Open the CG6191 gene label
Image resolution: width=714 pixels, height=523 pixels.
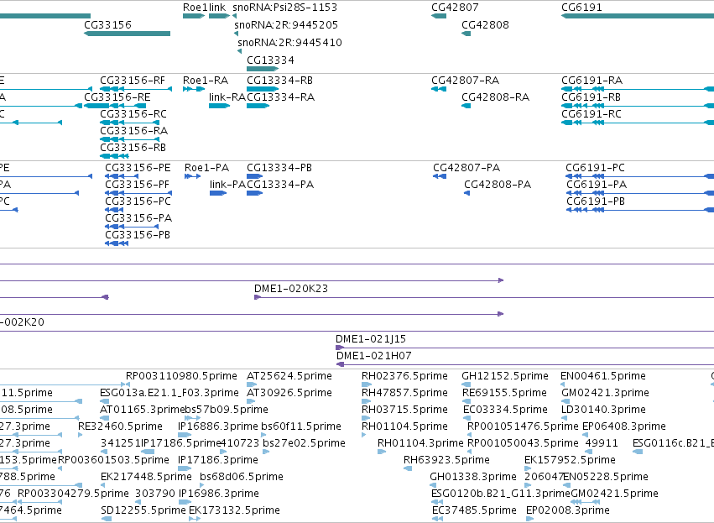tap(581, 8)
